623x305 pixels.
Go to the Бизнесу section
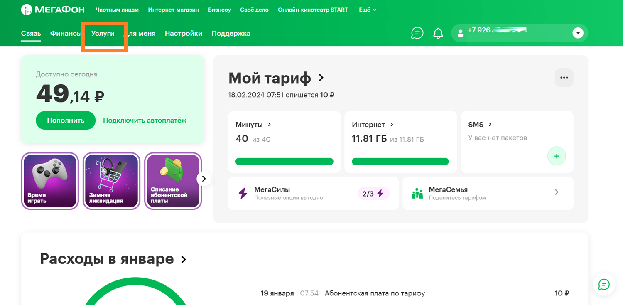coord(219,10)
